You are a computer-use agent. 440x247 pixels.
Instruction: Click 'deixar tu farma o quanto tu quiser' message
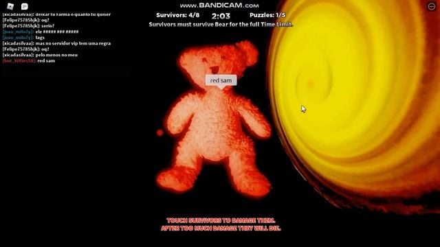pos(56,14)
